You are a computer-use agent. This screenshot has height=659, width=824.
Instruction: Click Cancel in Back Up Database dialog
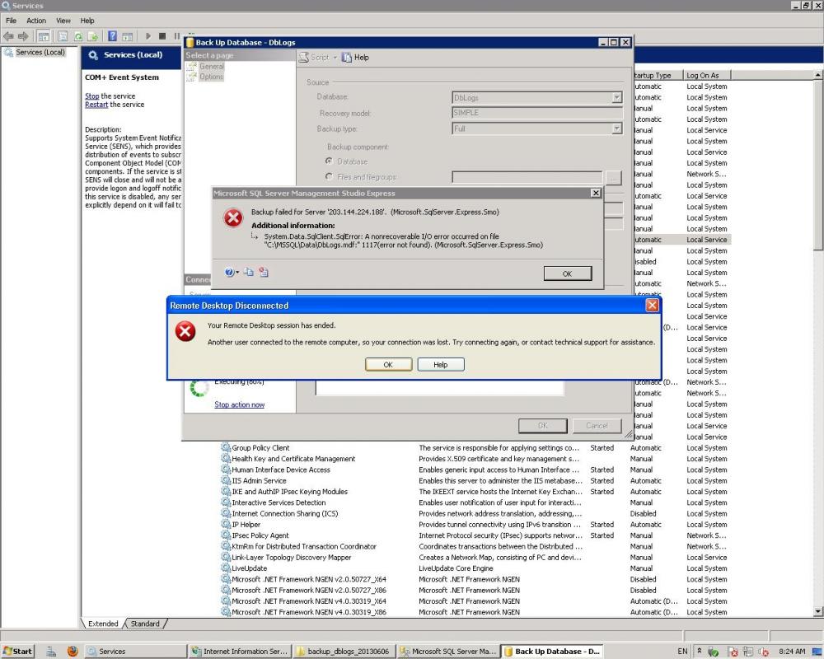click(597, 426)
